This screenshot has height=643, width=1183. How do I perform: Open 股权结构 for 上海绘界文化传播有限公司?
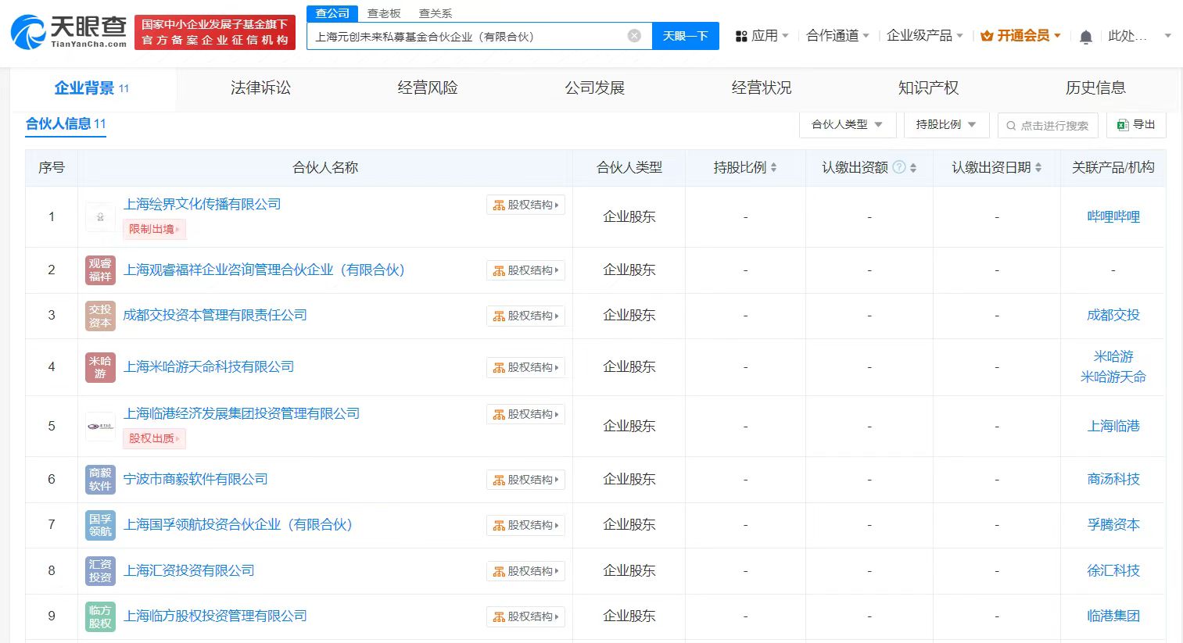525,205
